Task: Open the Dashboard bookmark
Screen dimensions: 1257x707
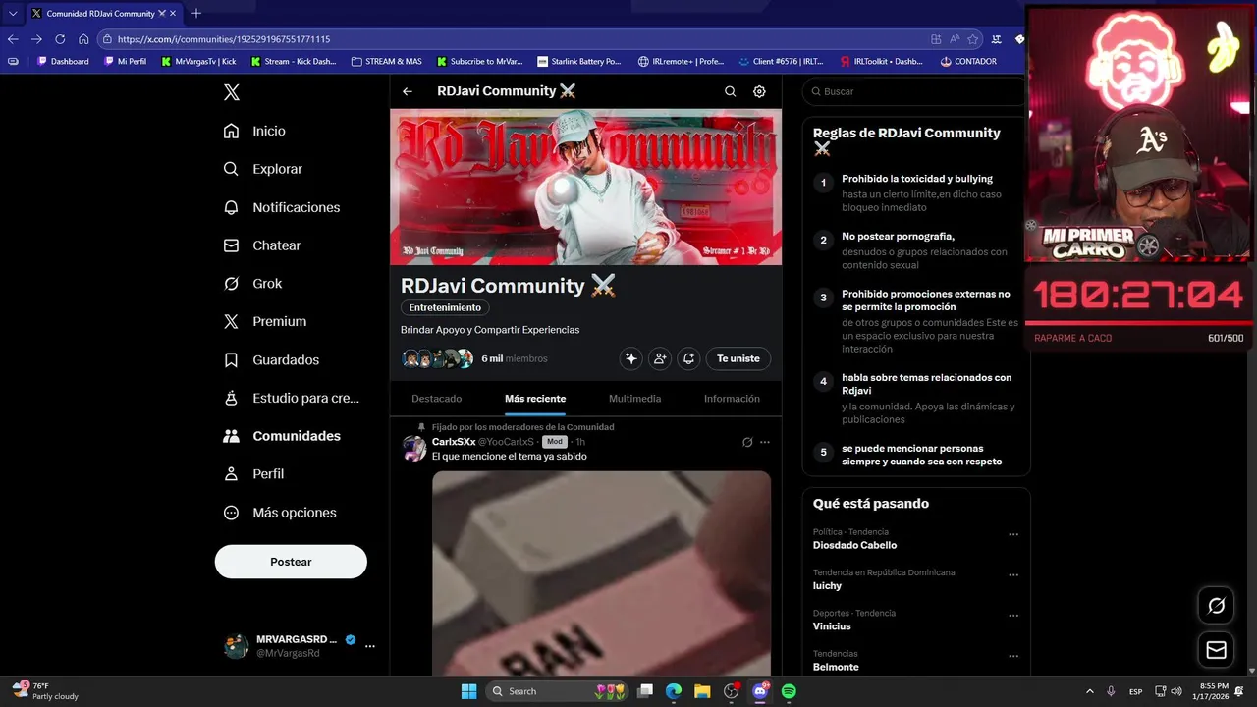Action: [63, 61]
